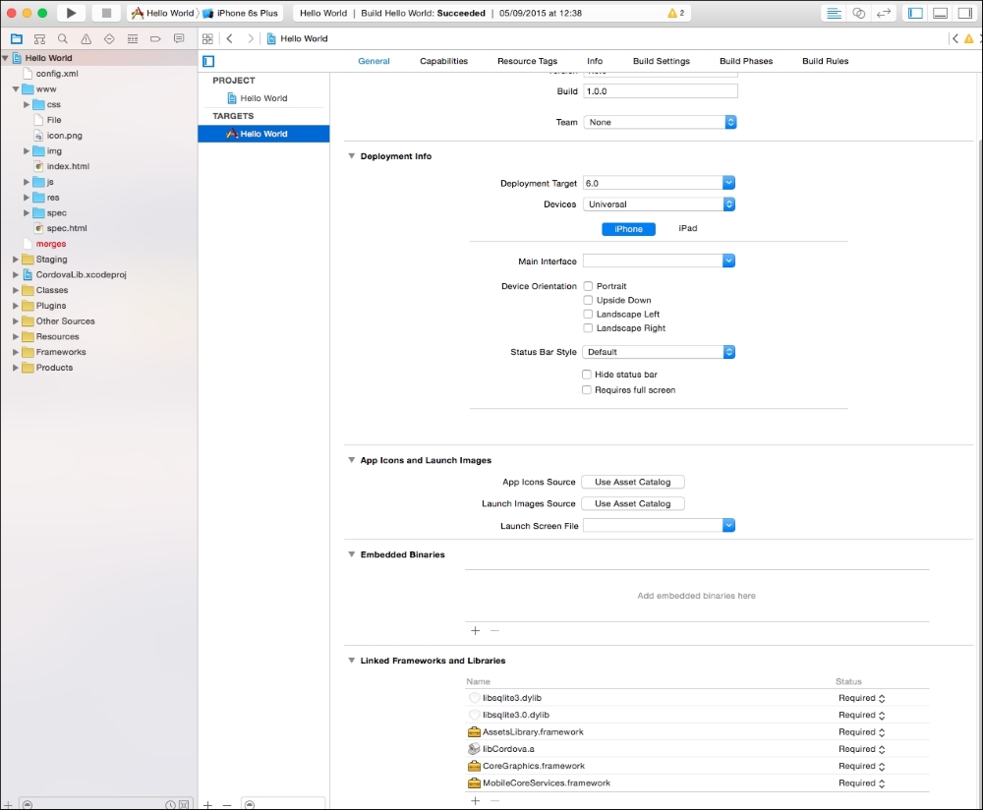Collapse the www folder
The width and height of the screenshot is (983, 810).
tap(15, 89)
